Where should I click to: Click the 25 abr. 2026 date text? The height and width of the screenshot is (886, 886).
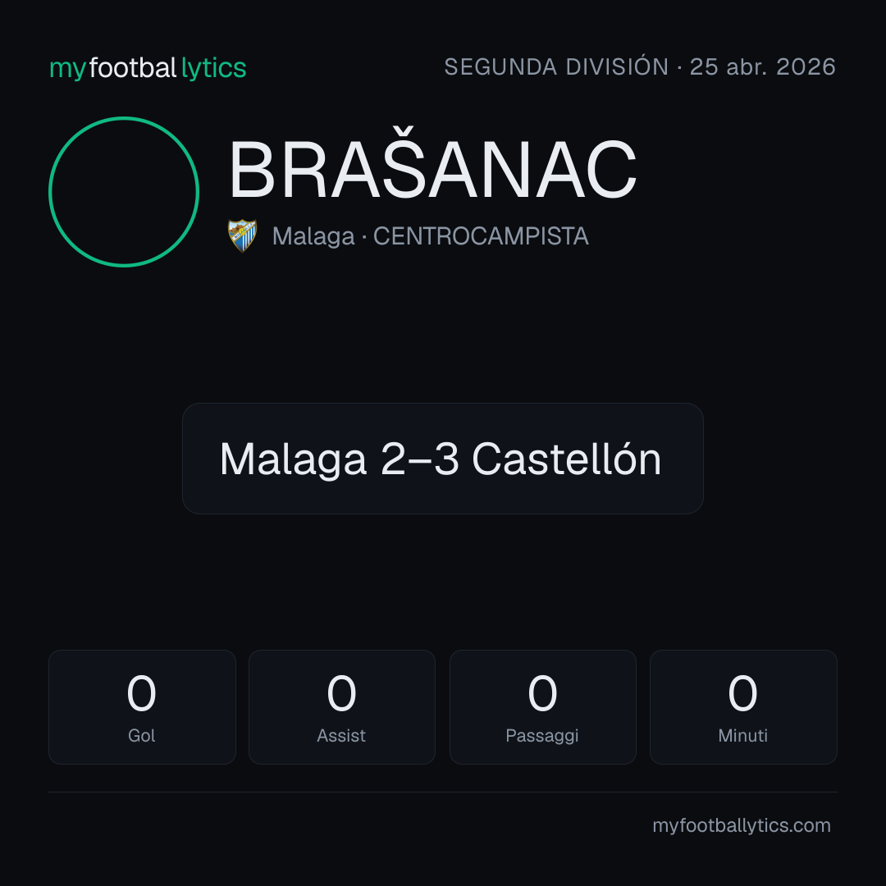coord(762,67)
